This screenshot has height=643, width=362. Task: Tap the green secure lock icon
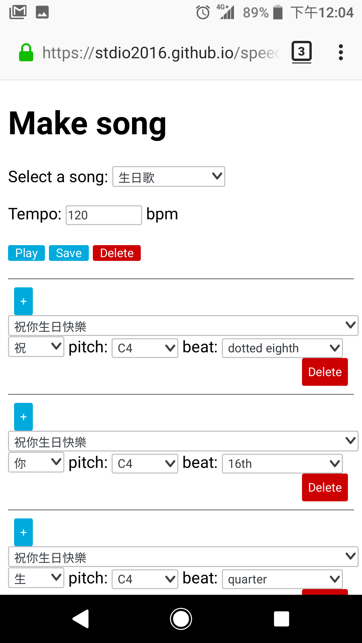[x=26, y=53]
